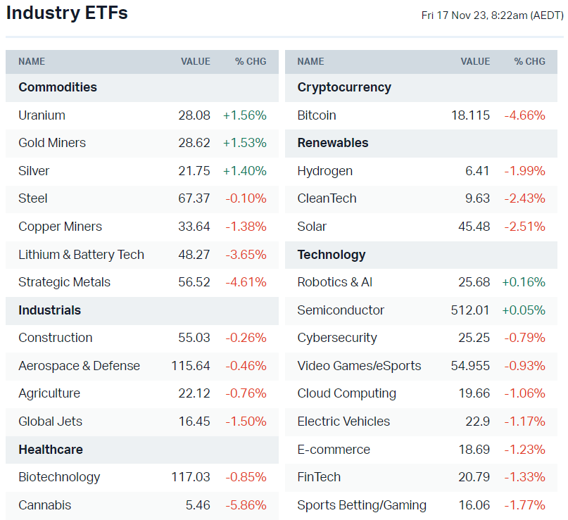
Task: Click the Industry ETFs page title
Action: pos(67,13)
